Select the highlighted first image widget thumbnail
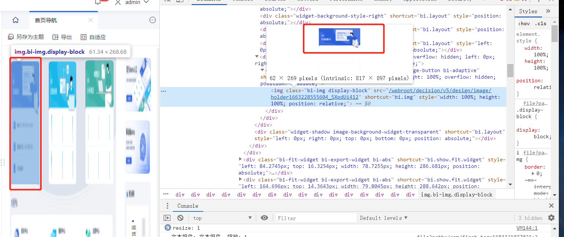This screenshot has width=564, height=237. tap(25, 123)
